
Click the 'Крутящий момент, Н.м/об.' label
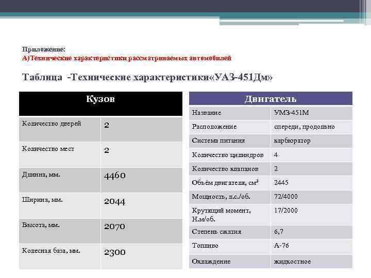tap(221, 215)
